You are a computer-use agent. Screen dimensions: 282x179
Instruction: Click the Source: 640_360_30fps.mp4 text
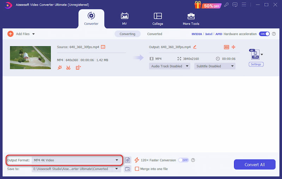[x=78, y=47]
